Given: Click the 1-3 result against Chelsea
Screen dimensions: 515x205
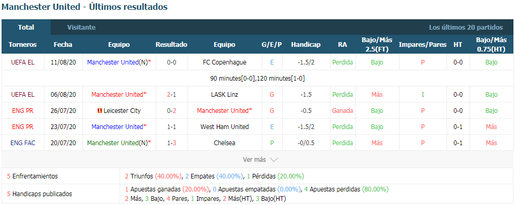Looking at the screenshot, I should [x=172, y=143].
